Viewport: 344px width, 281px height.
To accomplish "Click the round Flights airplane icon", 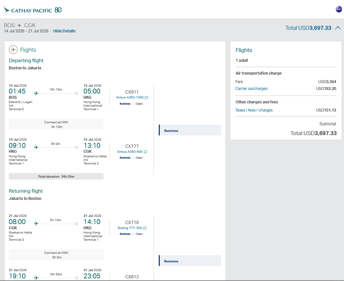I will [x=13, y=50].
